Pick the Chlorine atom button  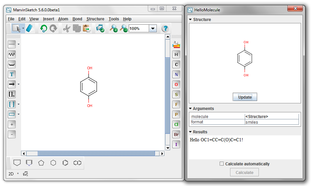[x=176, y=124]
